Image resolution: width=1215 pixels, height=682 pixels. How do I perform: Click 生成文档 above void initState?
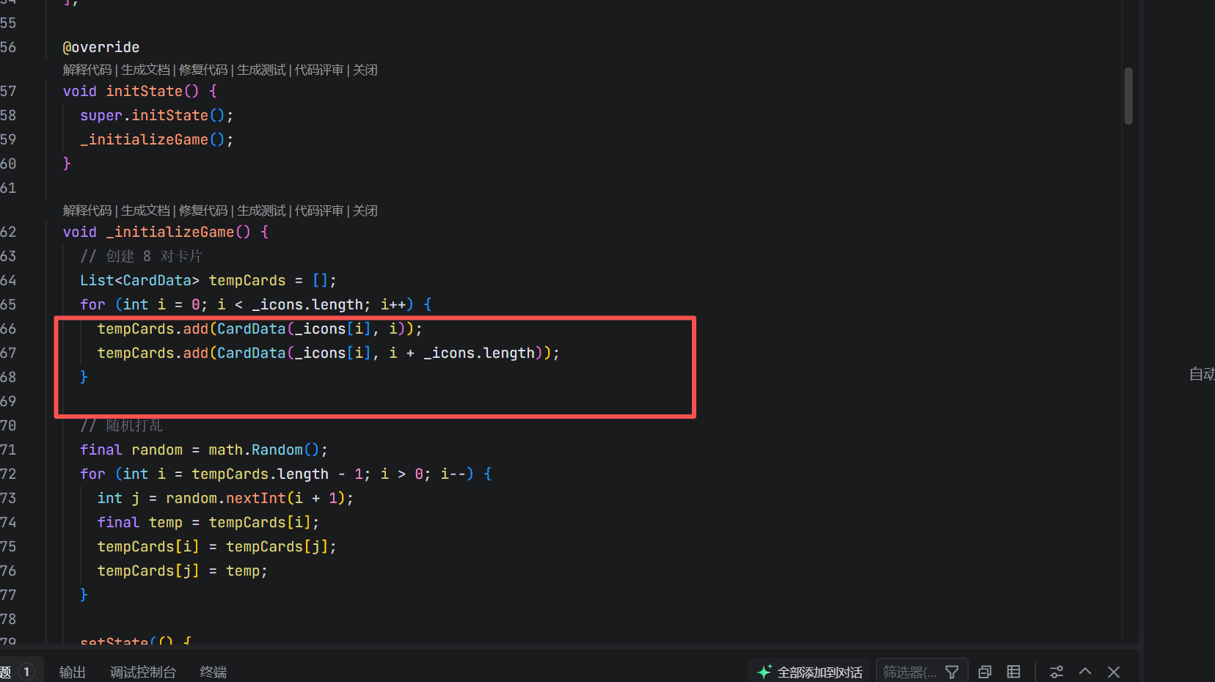coord(145,70)
